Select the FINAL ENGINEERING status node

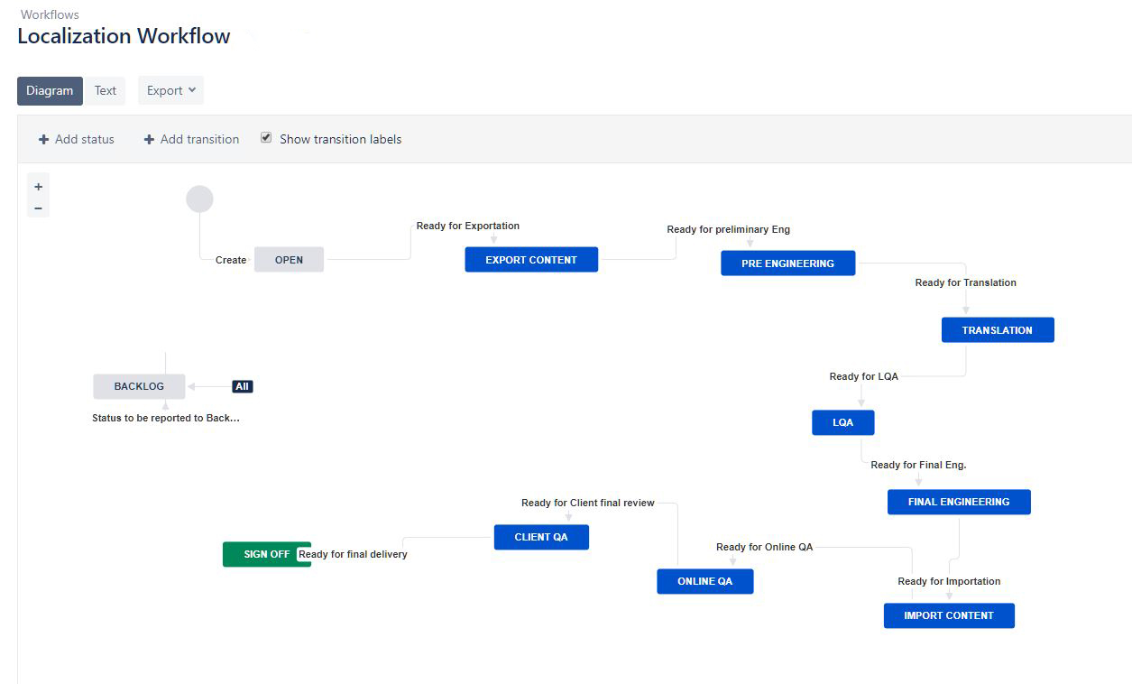coord(958,502)
